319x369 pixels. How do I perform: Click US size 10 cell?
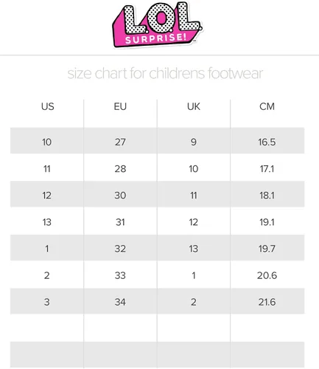click(x=46, y=142)
